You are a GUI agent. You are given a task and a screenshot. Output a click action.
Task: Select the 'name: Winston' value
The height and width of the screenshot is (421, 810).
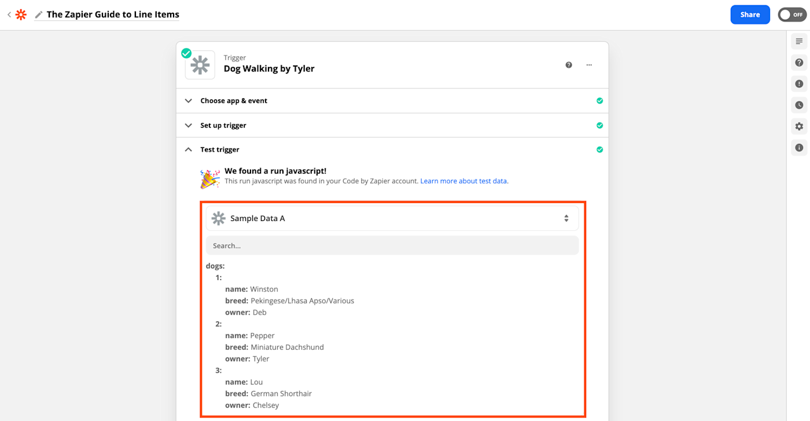coord(264,289)
